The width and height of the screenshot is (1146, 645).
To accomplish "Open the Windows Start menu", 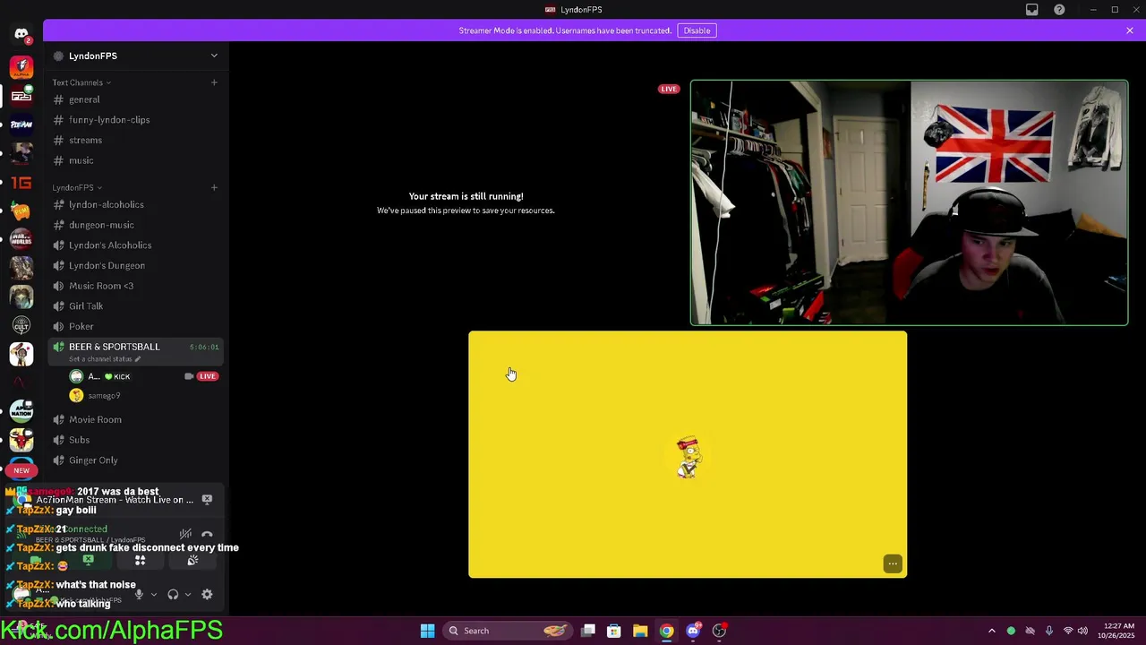I will (x=427, y=631).
